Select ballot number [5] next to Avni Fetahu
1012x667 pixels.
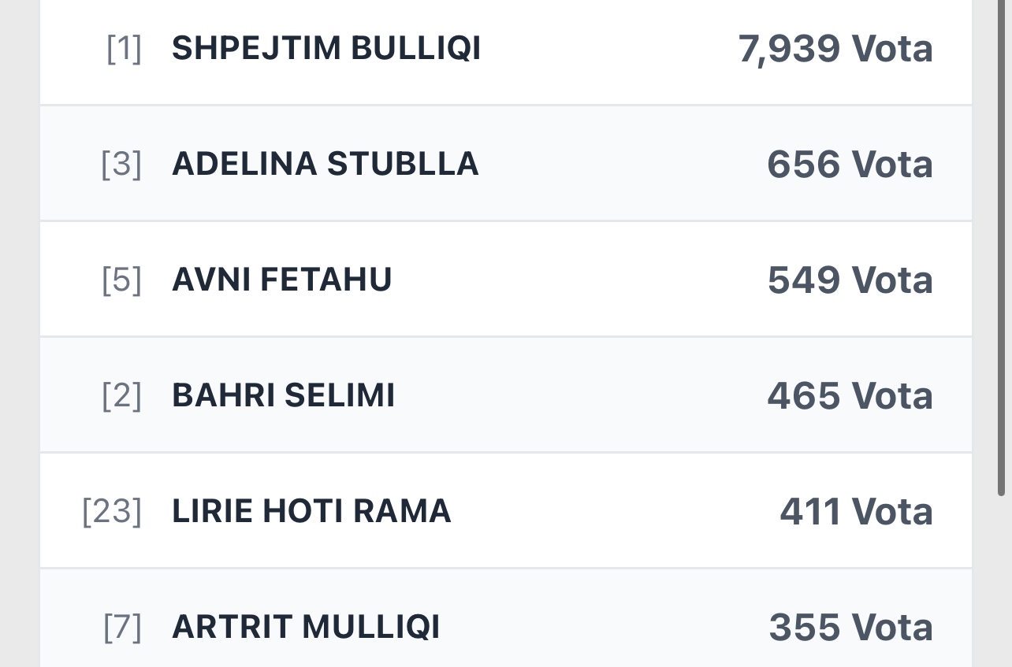[121, 280]
